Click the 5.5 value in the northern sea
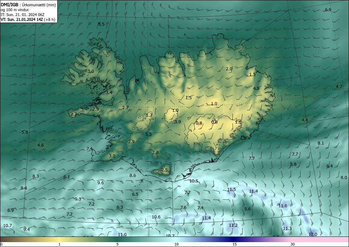This screenshot has width=349, height=247. click(101, 24)
